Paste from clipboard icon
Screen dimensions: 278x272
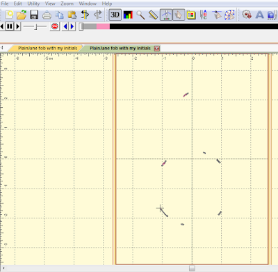[72, 15]
